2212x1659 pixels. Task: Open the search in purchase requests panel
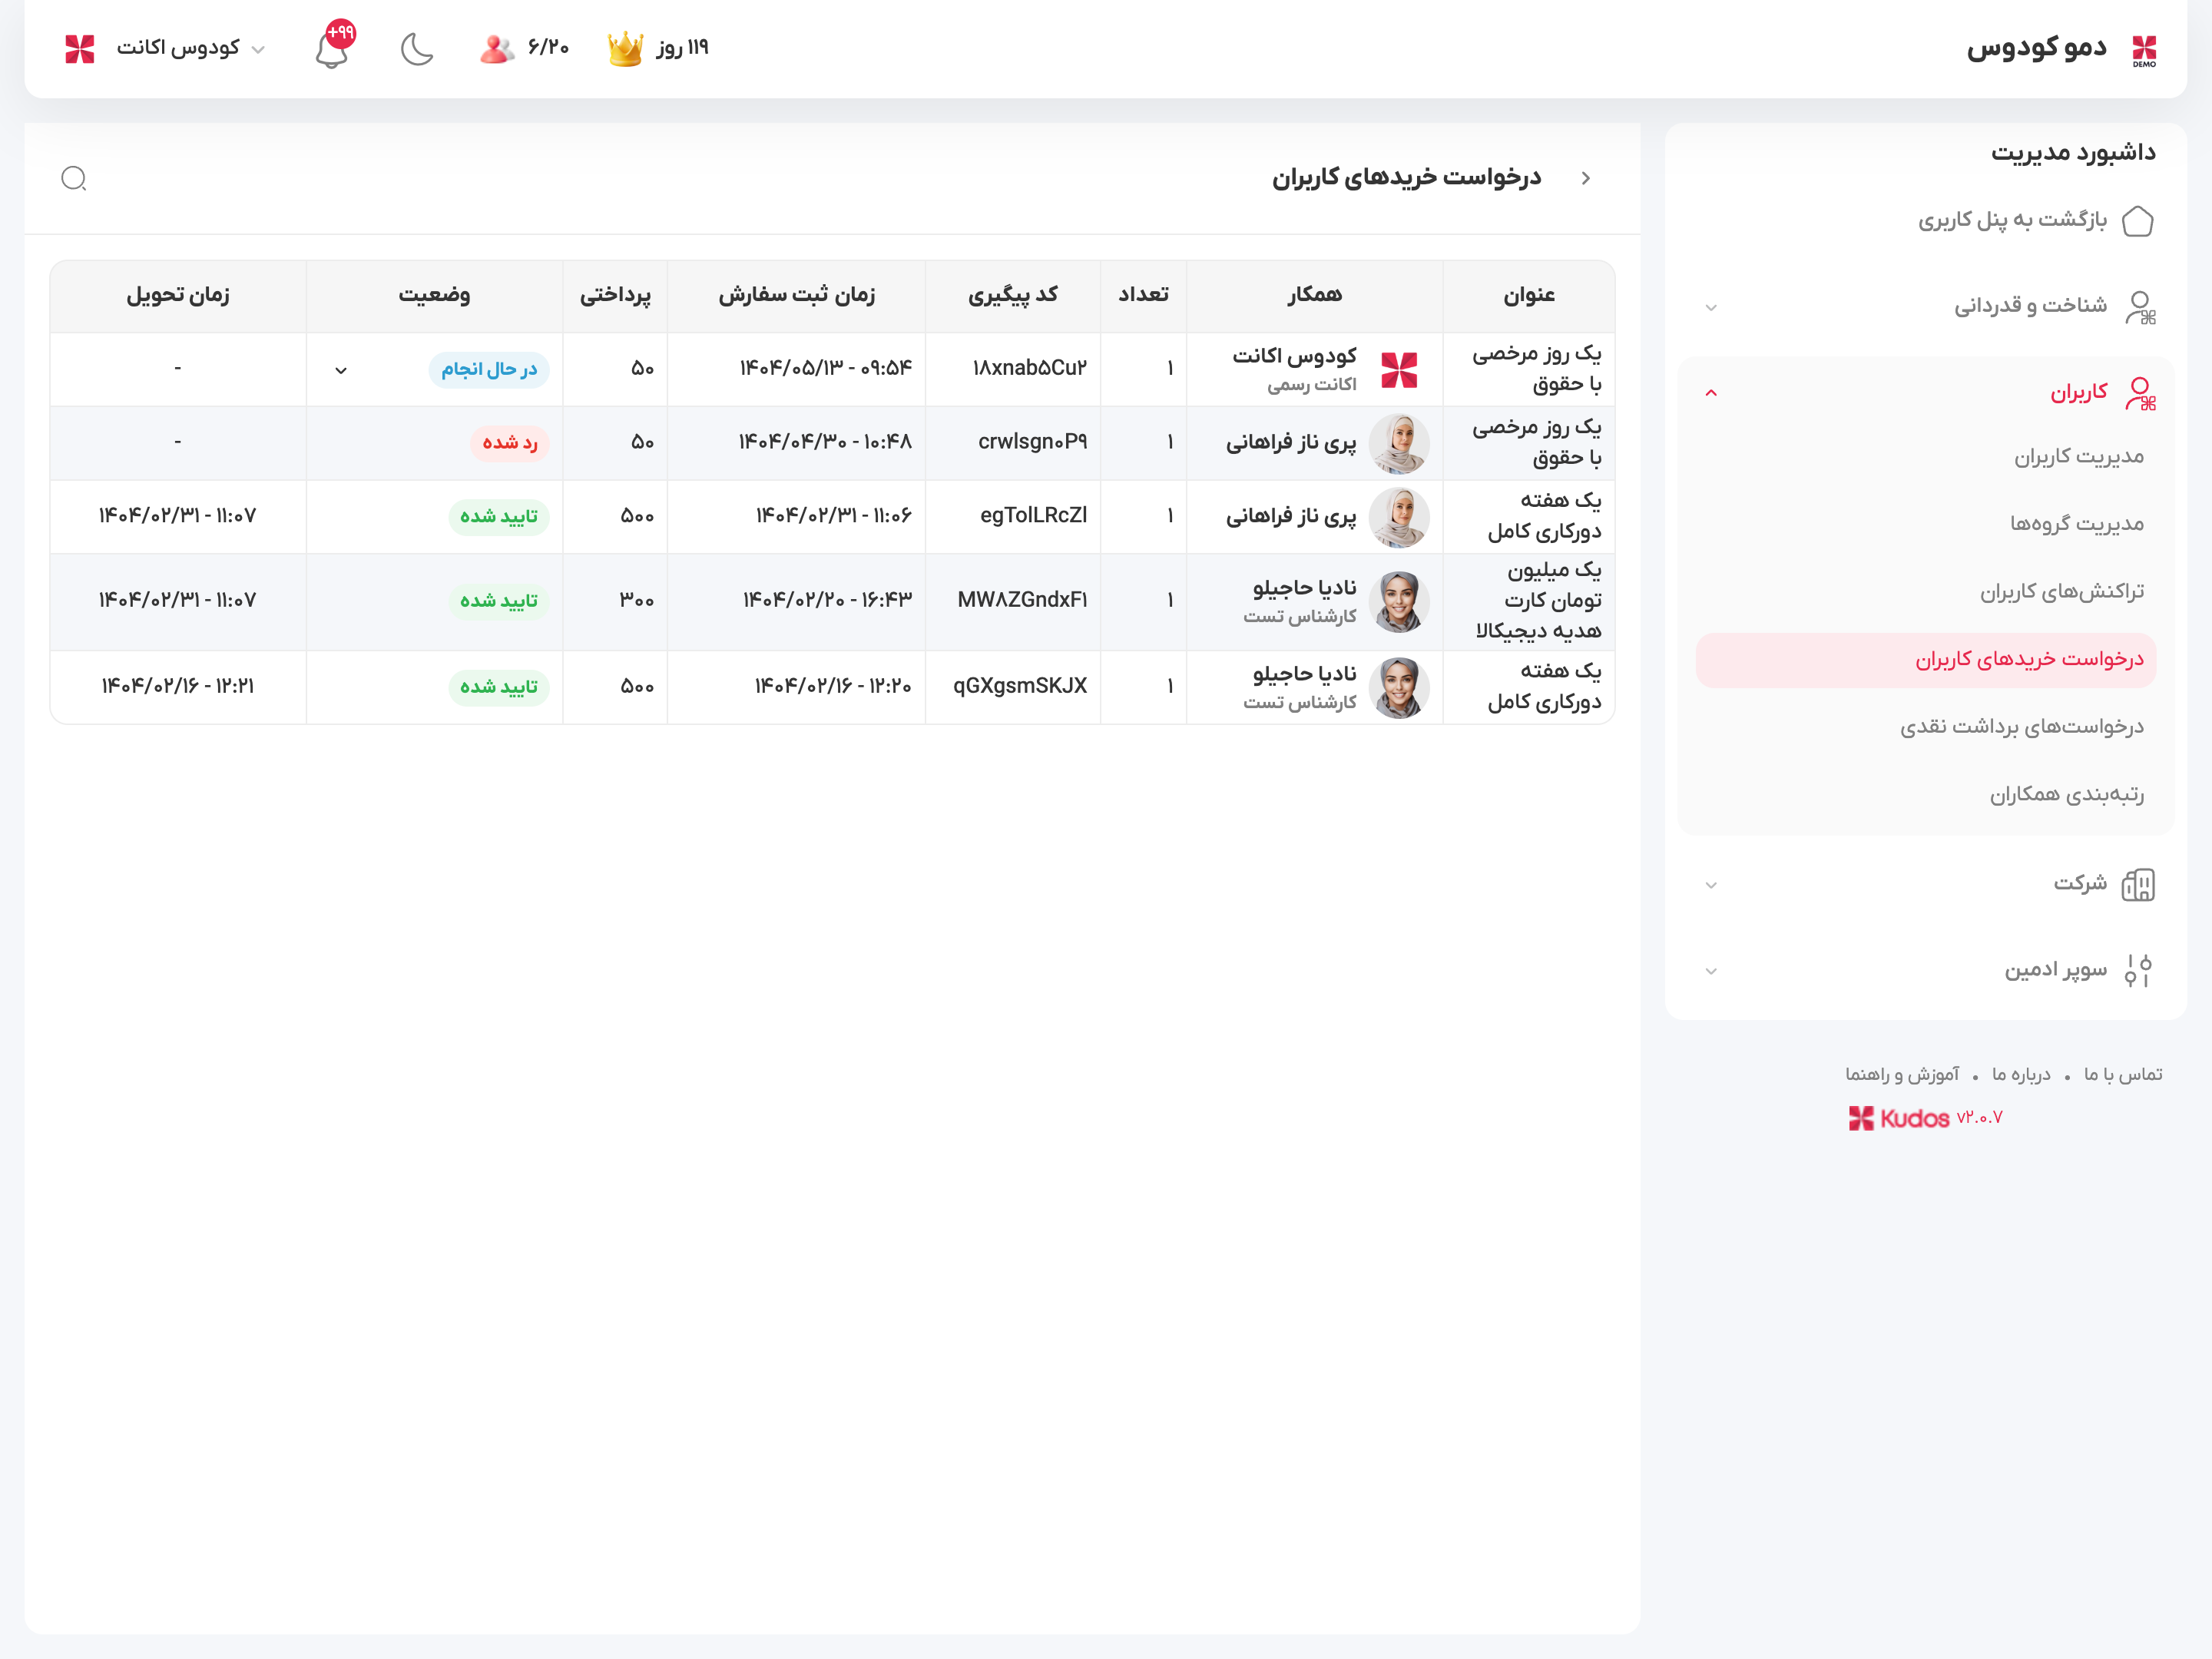point(74,178)
